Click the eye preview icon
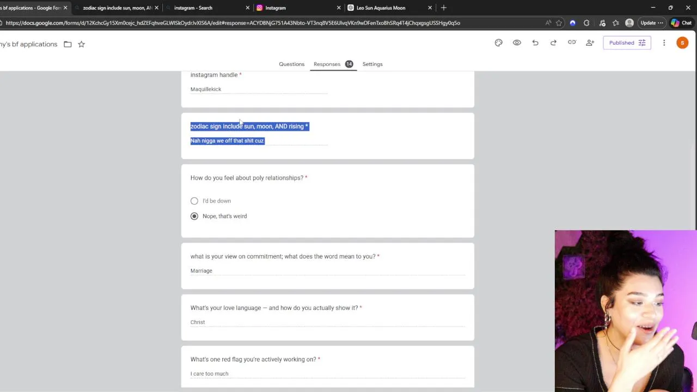The height and width of the screenshot is (392, 697). pyautogui.click(x=517, y=43)
